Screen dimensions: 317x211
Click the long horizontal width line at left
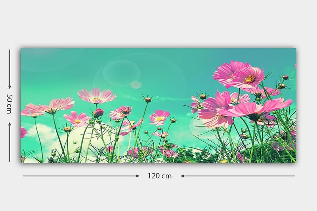click(79, 176)
